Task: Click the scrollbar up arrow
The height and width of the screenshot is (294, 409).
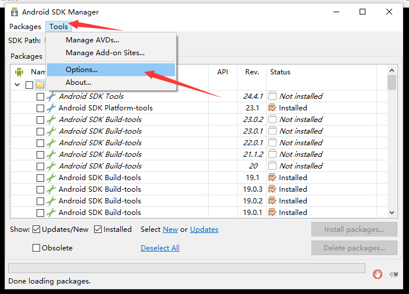Action: click(x=392, y=70)
